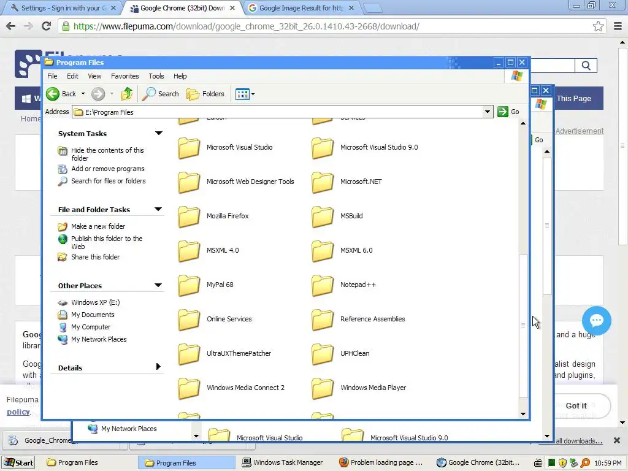Click the Chrome address bar URL
Screen dimensions: 628x471
click(247, 26)
